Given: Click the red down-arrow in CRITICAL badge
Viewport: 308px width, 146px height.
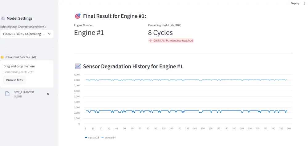Looking at the screenshot, I should [150, 41].
